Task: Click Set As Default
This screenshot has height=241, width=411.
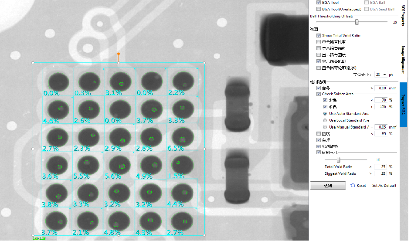Action: click(384, 186)
